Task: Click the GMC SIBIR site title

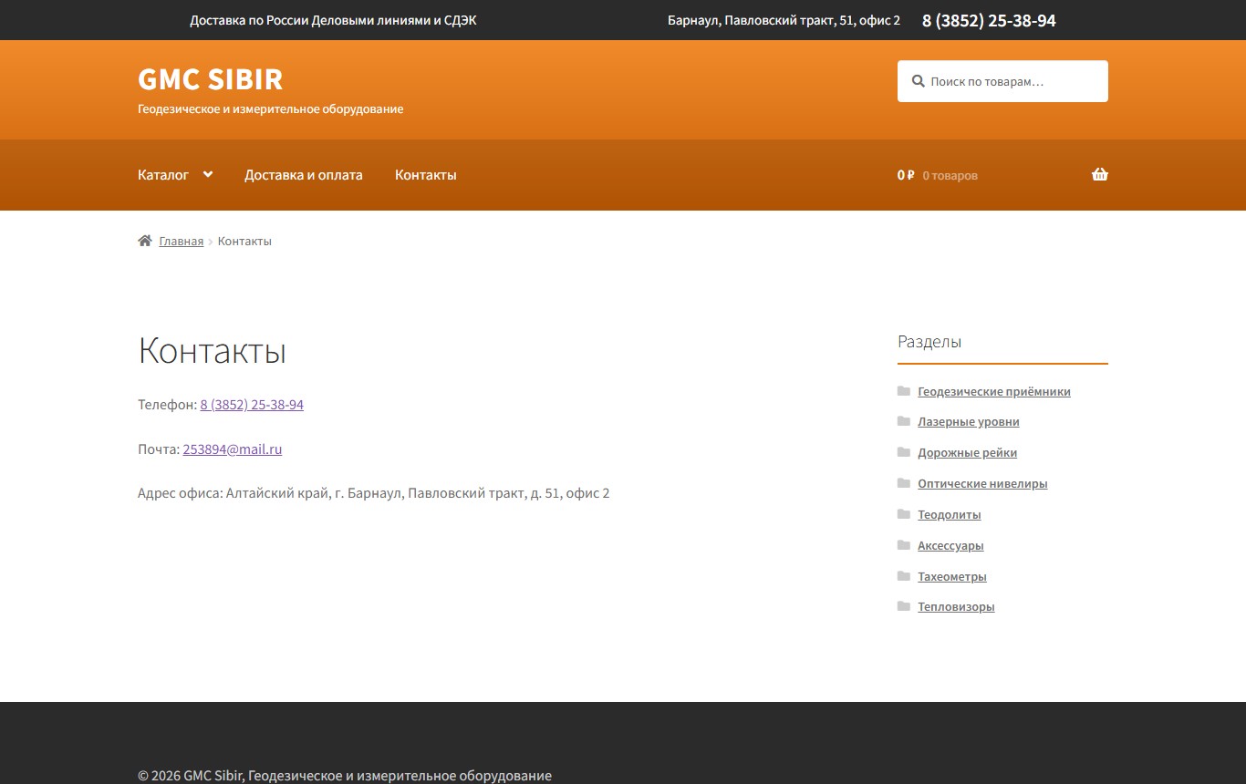Action: [x=211, y=79]
